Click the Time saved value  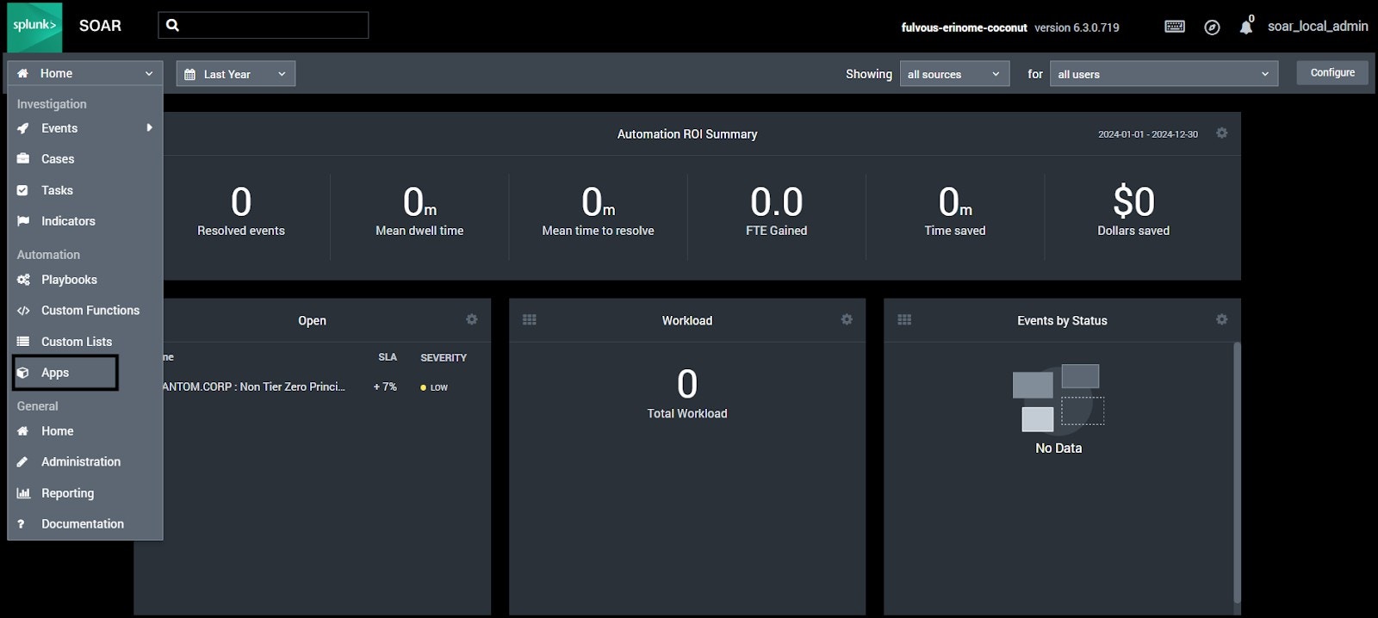click(955, 202)
